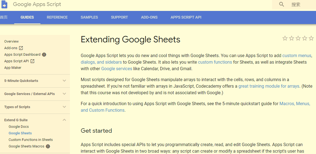Screen dimensions: 316x154
Task: Open Add-ons in the sidebar
Action: coord(11,48)
